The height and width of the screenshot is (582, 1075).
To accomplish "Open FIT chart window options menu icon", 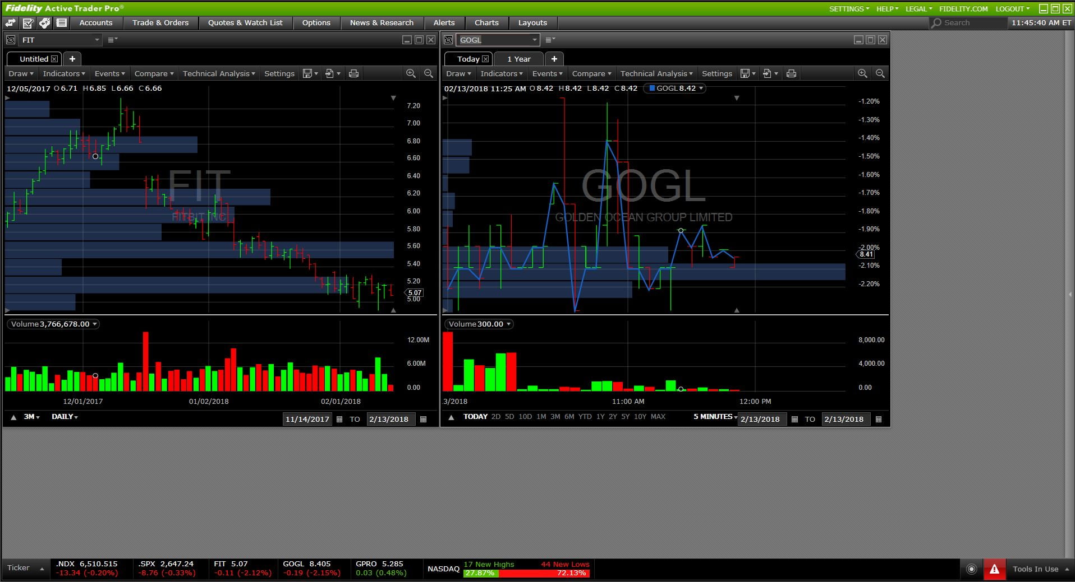I will click(112, 40).
